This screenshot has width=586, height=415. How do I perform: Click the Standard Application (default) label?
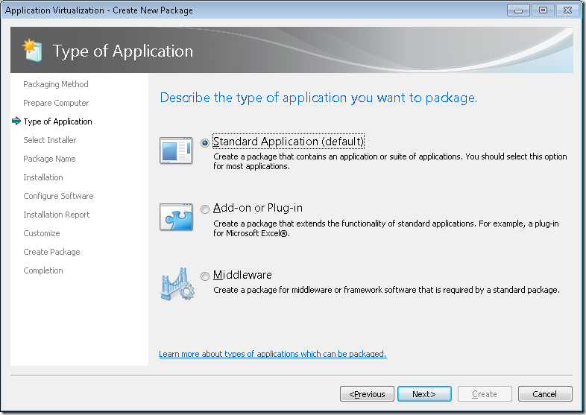[x=288, y=142]
